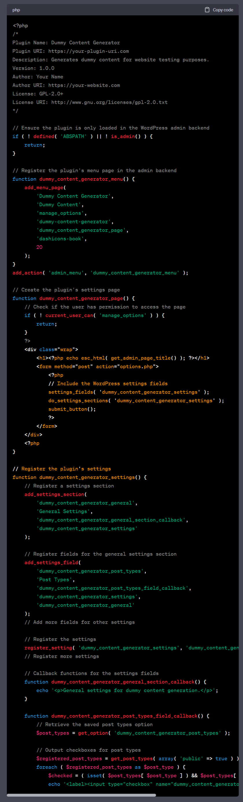This screenshot has width=243, height=802.
Task: Click the settings_fields( line
Action: (129, 392)
